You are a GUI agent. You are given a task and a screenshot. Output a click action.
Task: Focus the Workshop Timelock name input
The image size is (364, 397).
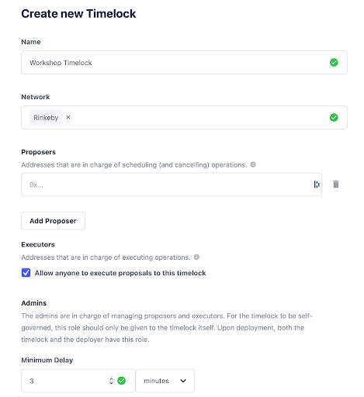184,63
